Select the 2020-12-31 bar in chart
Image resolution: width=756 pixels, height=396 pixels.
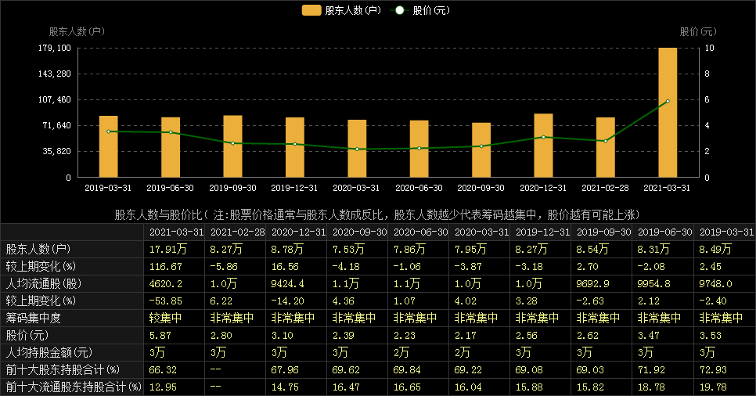(543, 146)
